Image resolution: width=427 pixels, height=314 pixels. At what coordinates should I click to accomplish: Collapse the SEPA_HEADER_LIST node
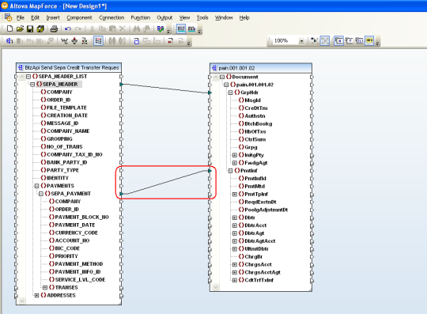(28, 77)
